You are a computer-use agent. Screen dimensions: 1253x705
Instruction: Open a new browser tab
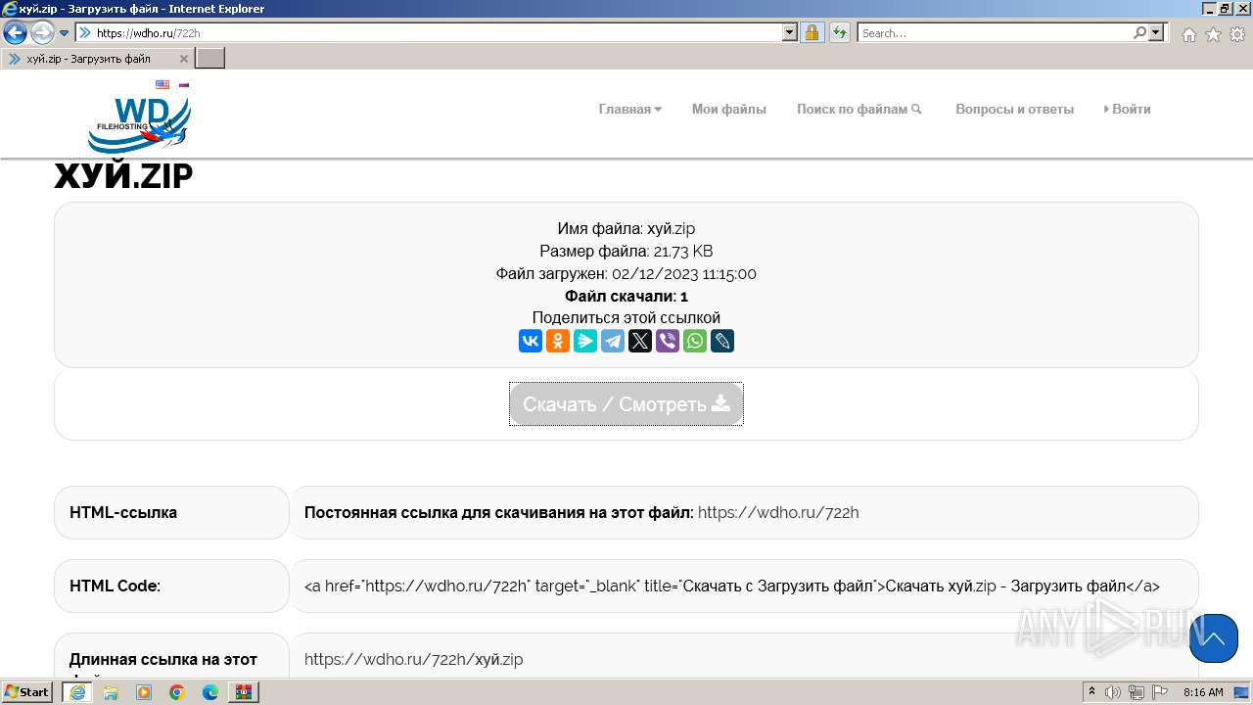click(x=210, y=59)
